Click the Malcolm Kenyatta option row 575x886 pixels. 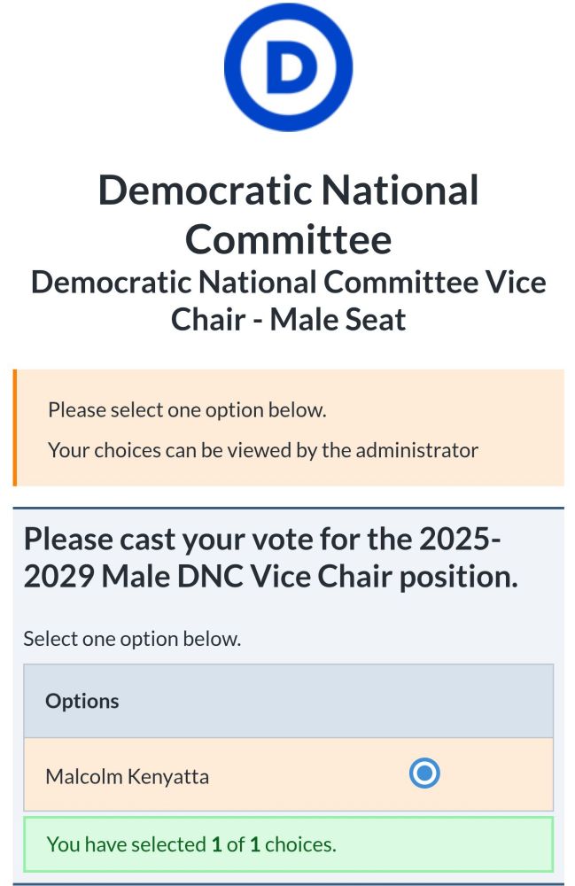click(288, 774)
